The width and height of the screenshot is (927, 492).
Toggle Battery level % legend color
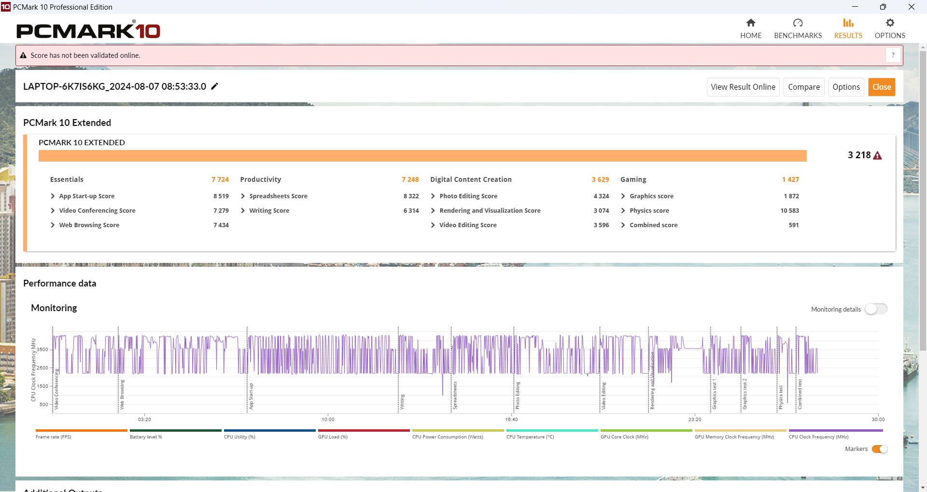(175, 430)
